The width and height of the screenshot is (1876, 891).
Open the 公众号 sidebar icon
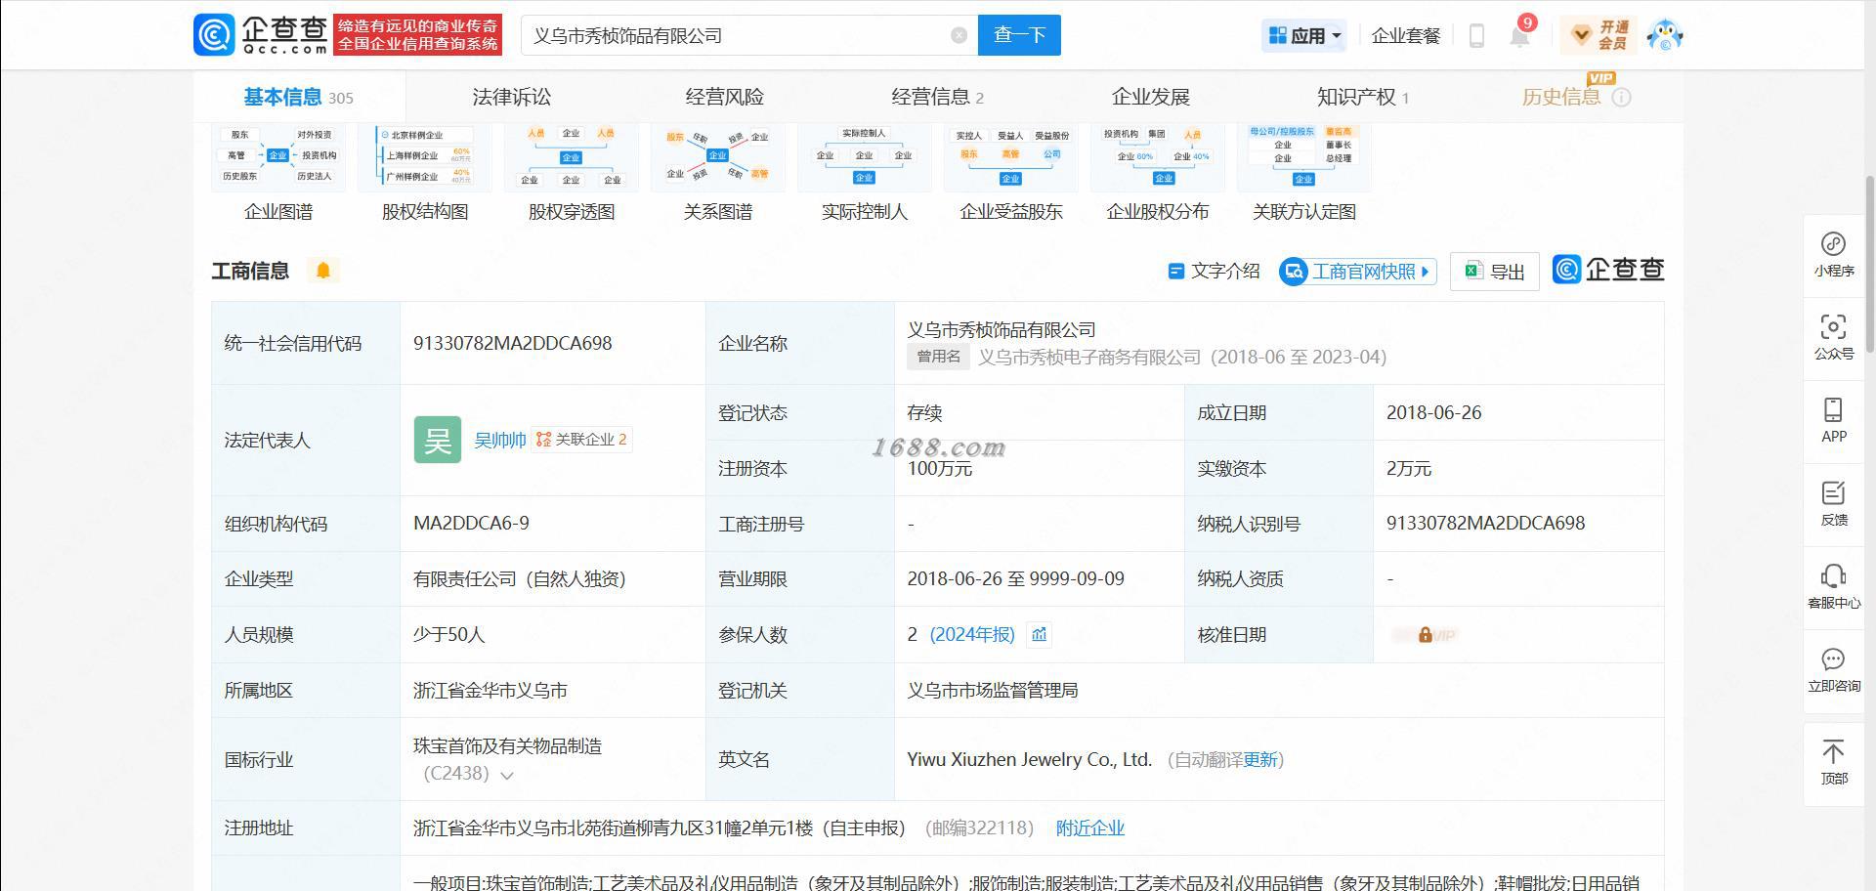tap(1833, 337)
